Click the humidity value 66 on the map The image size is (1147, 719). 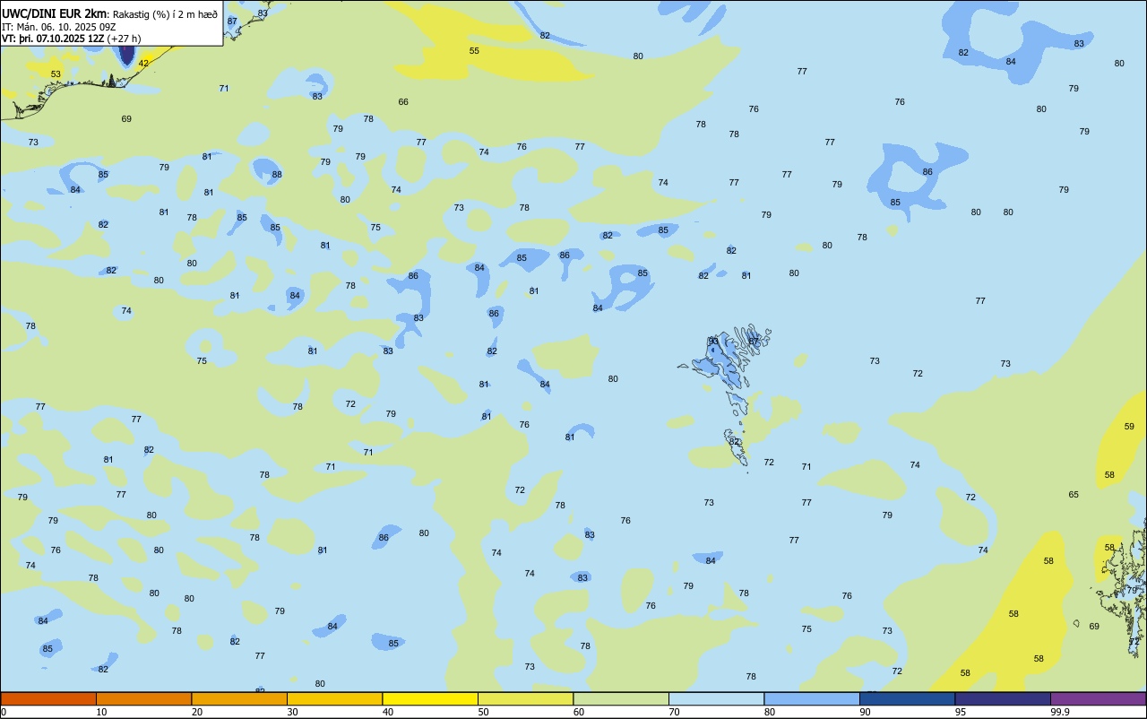click(x=403, y=102)
